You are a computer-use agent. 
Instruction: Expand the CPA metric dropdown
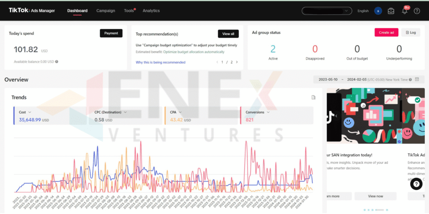(x=180, y=112)
